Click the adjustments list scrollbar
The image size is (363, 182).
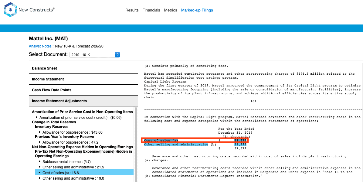point(136,145)
